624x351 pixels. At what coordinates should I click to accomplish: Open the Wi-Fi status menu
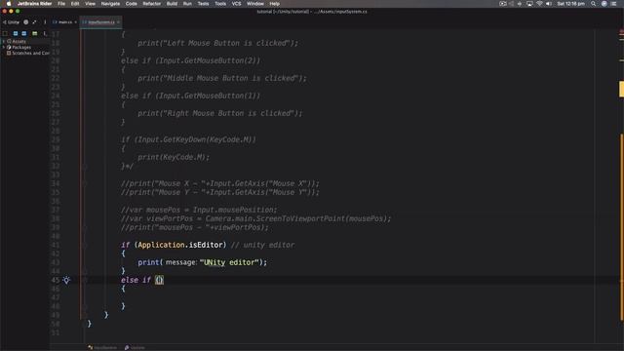coord(539,4)
